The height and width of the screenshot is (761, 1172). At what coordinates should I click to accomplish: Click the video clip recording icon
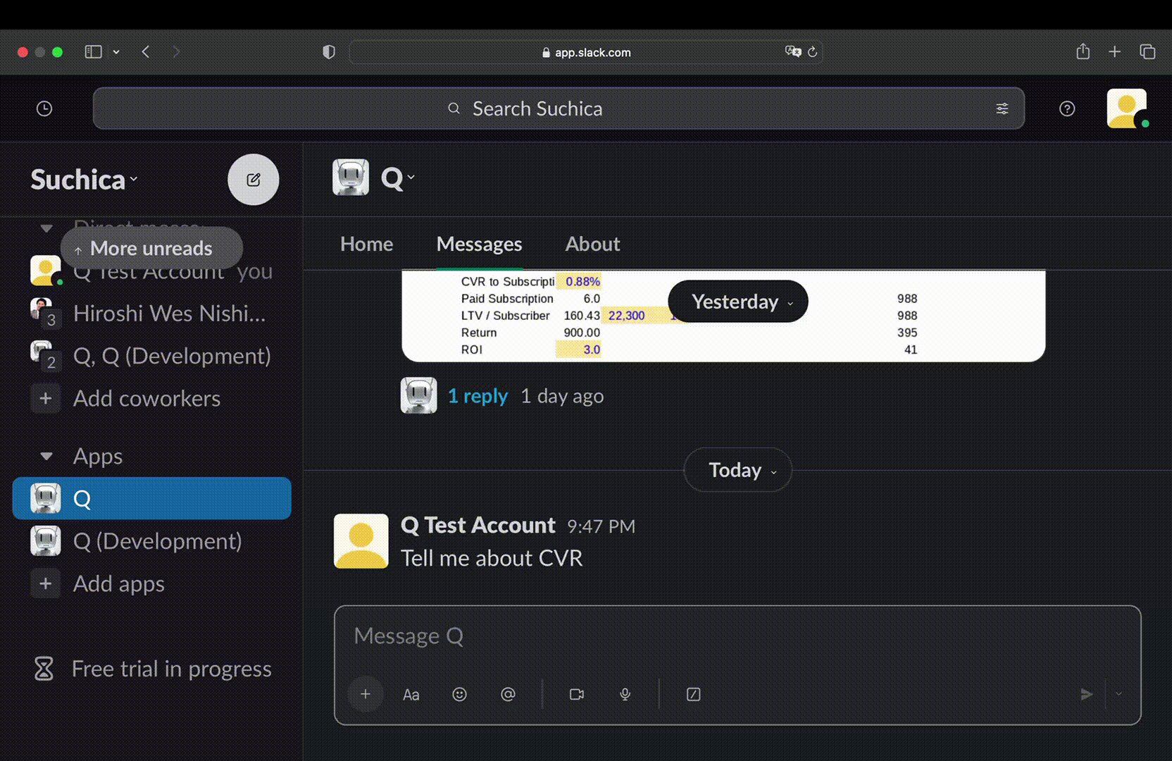[x=576, y=694]
